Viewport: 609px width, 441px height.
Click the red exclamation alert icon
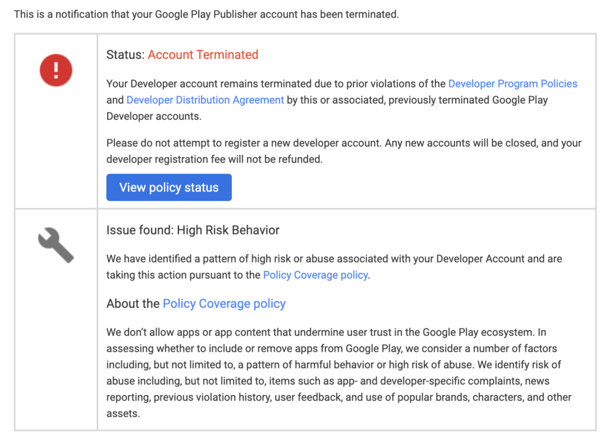[56, 70]
